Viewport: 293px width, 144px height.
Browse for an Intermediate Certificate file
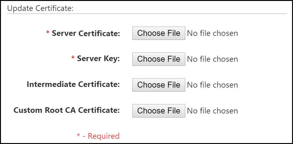coord(159,85)
